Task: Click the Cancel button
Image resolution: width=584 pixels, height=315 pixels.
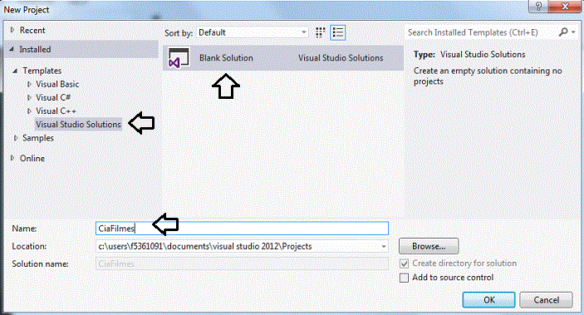Action: click(x=546, y=300)
